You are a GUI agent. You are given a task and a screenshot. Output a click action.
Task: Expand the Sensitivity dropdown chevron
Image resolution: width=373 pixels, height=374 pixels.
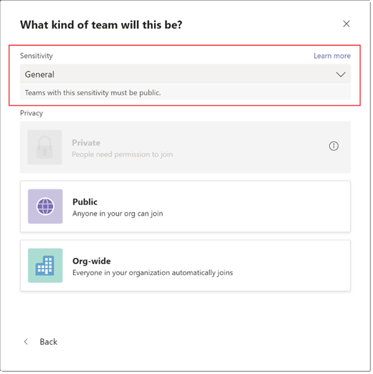point(342,75)
